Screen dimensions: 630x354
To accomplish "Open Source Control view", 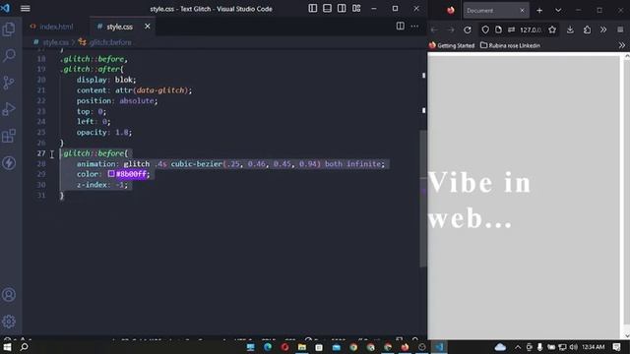I will 9,83.
